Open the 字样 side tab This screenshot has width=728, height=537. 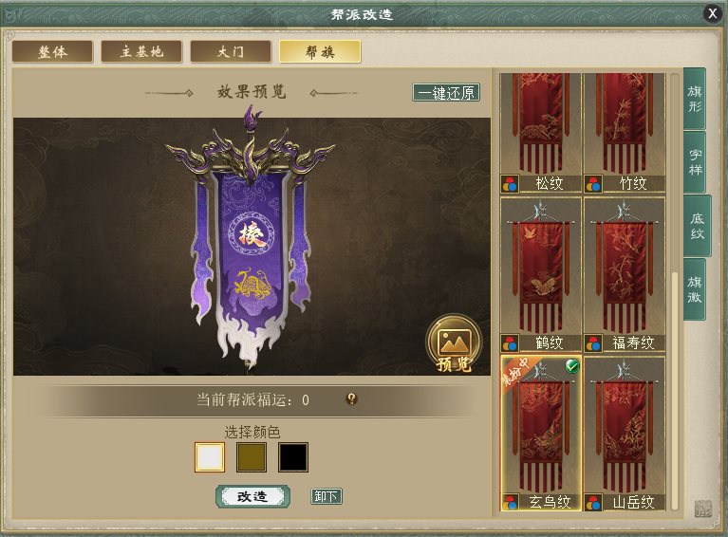[695, 162]
